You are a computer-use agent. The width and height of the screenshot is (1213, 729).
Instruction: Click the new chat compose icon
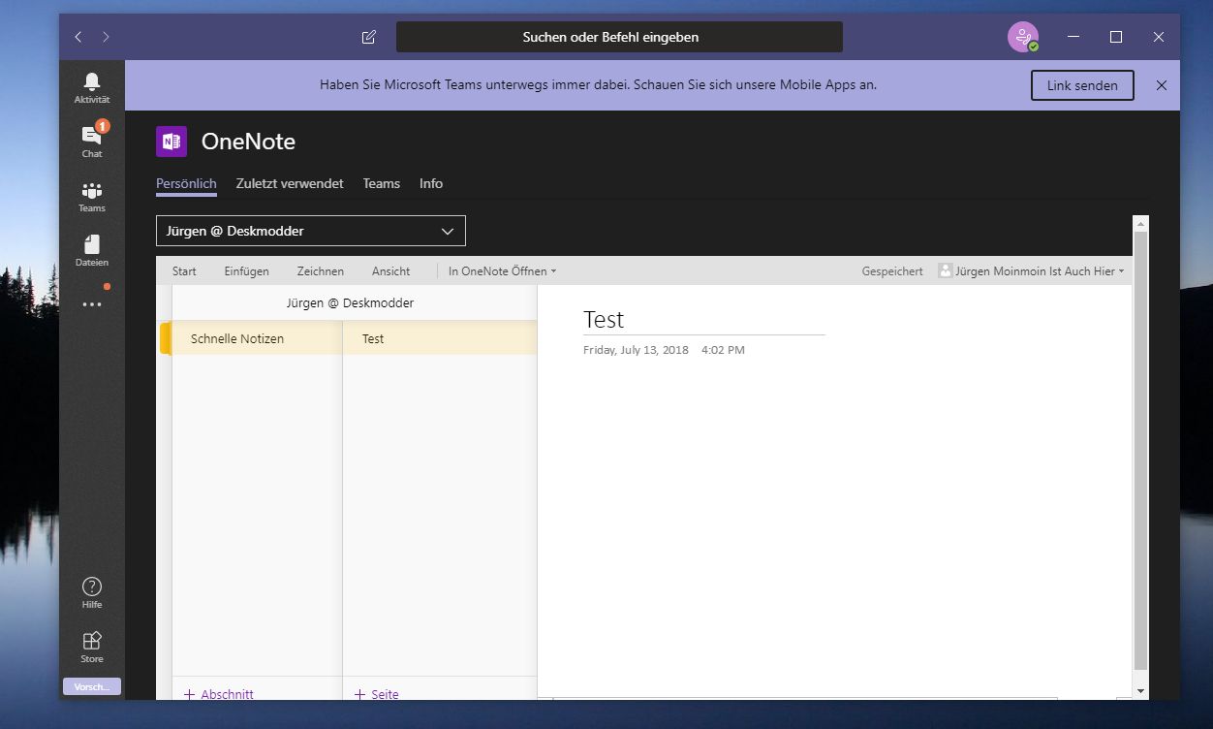point(368,37)
